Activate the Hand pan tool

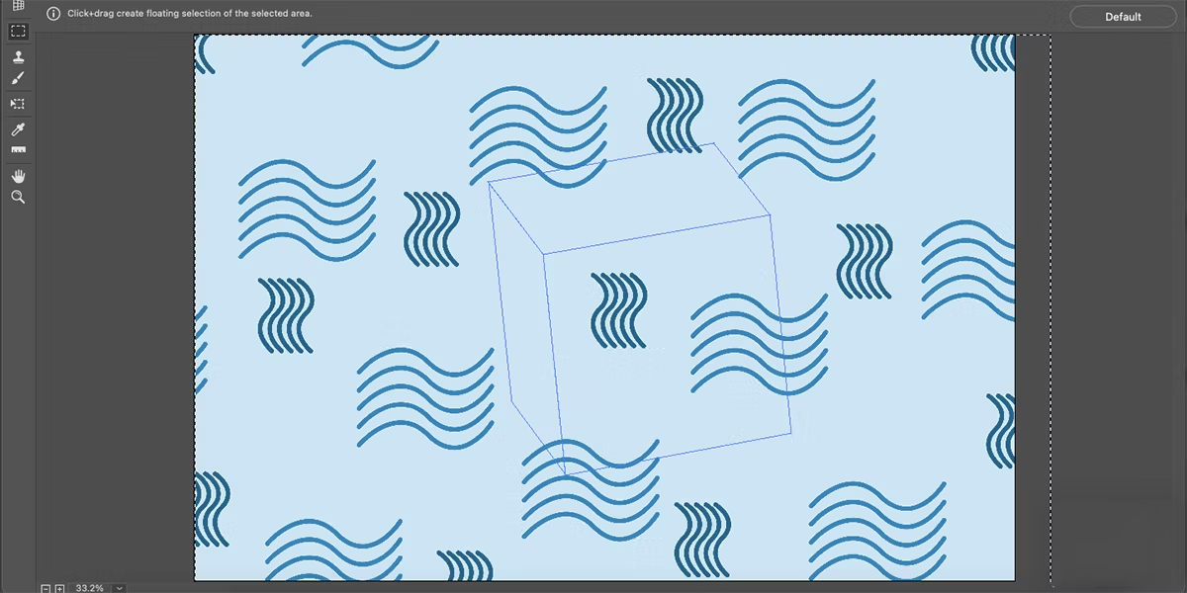pyautogui.click(x=18, y=175)
